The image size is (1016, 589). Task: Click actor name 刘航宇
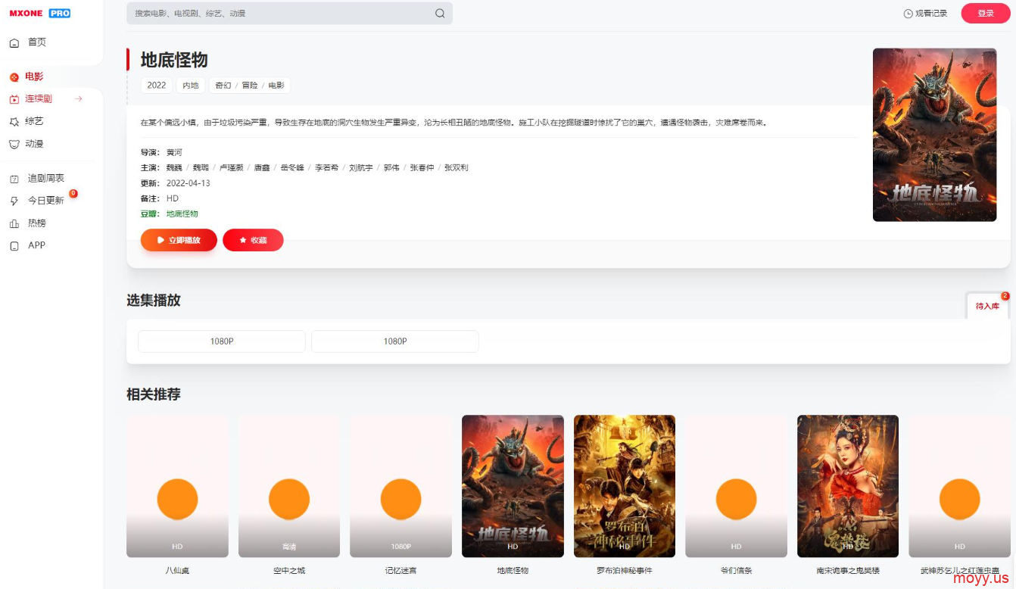tap(361, 168)
